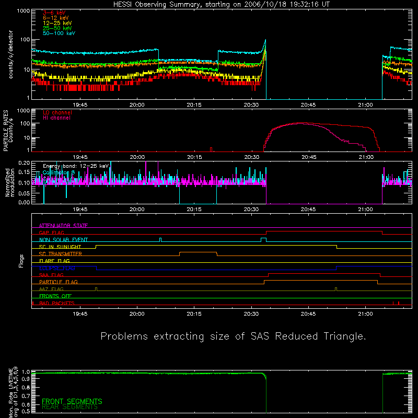Image resolution: width=418 pixels, height=418 pixels.
Task: Click the 21:00 tick label under count-rate panel
Action: (x=365, y=105)
